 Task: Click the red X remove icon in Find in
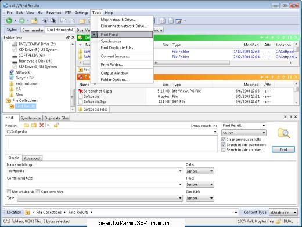coord(42,125)
